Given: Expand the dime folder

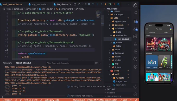Looking at the screenshot, I should 117,50.
